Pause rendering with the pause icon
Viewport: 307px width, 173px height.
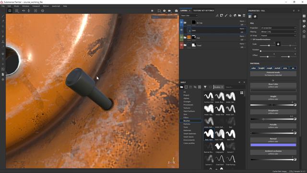point(152,11)
